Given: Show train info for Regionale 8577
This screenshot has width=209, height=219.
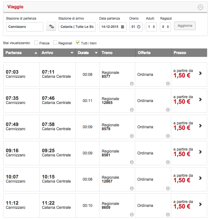Looking at the screenshot, I should coord(132,84).
